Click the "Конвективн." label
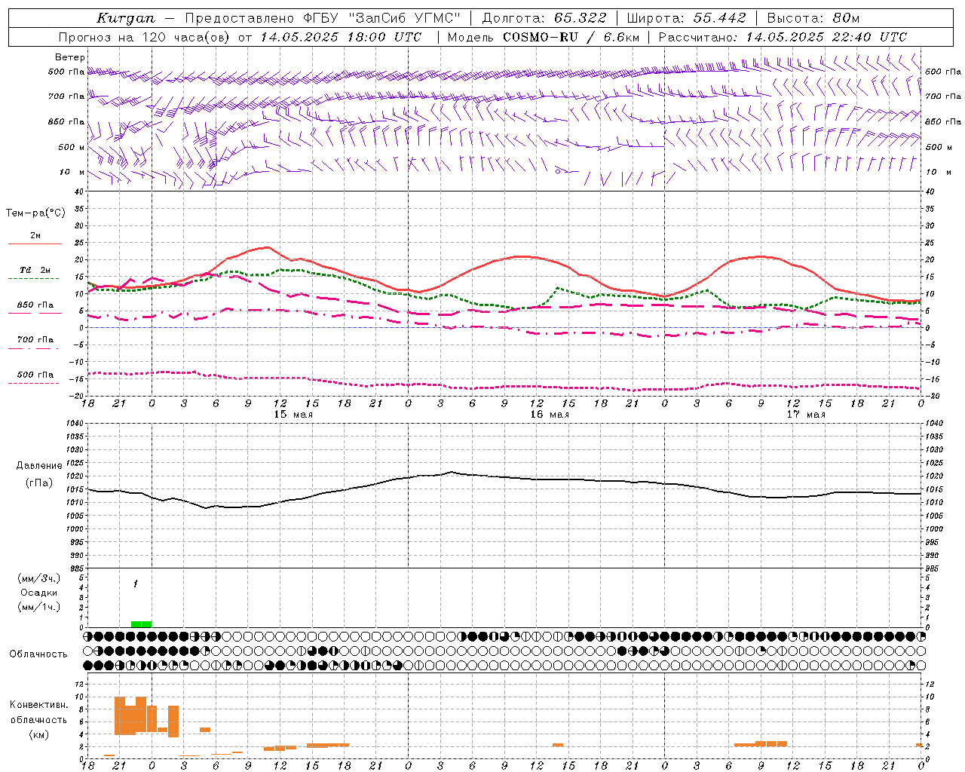965x772 pixels. pos(39,705)
